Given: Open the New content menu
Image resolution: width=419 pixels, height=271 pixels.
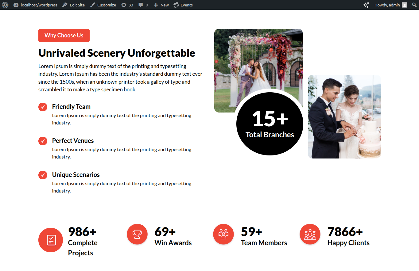Looking at the screenshot, I should pos(161,5).
